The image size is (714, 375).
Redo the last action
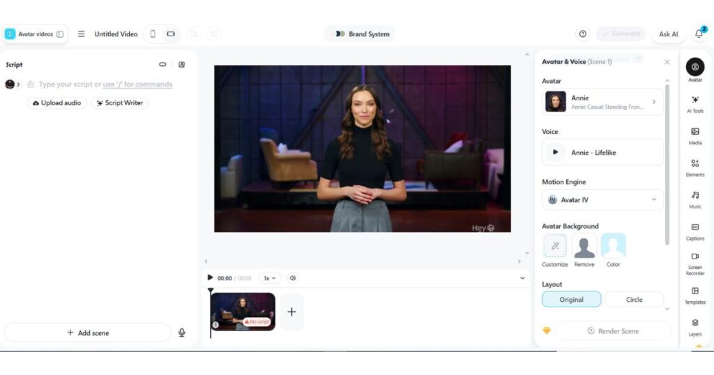pos(214,34)
